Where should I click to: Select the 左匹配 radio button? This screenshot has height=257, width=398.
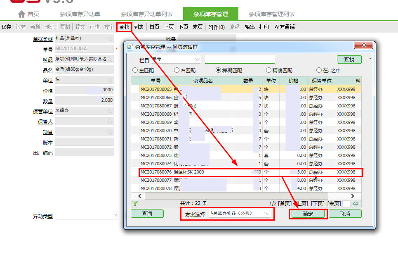(135, 70)
